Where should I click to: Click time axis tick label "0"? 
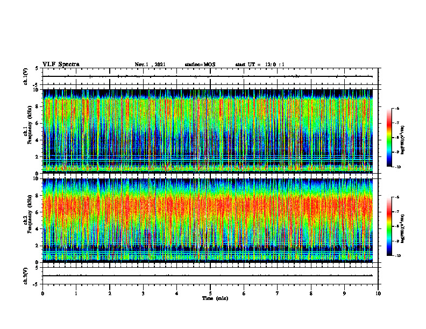42,294
